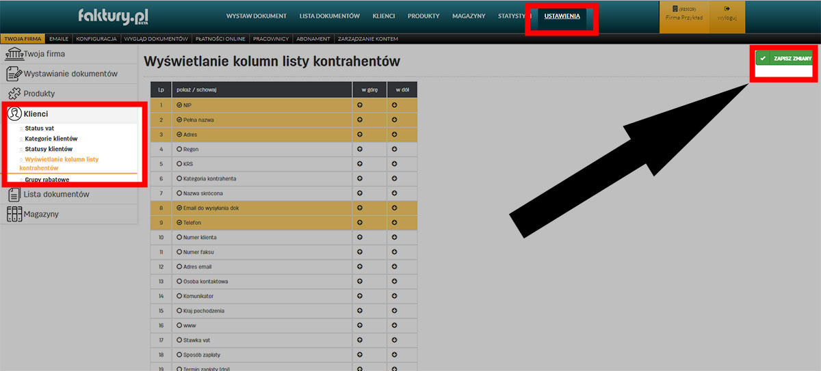821x371 pixels.
Task: Move Adres row up
Action: 360,135
